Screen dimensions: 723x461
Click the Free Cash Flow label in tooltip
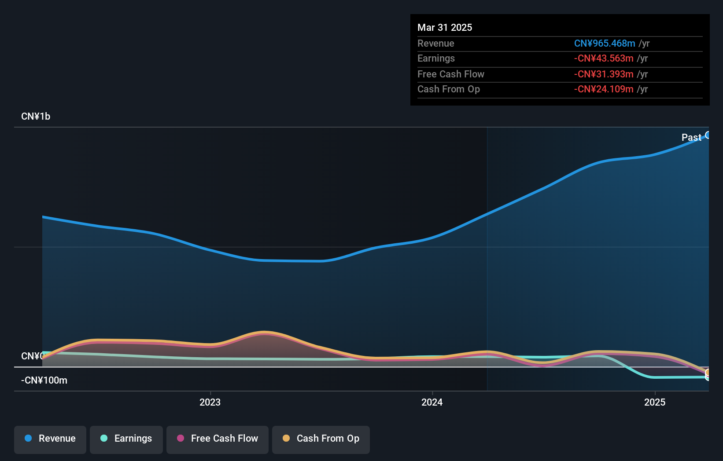click(451, 74)
